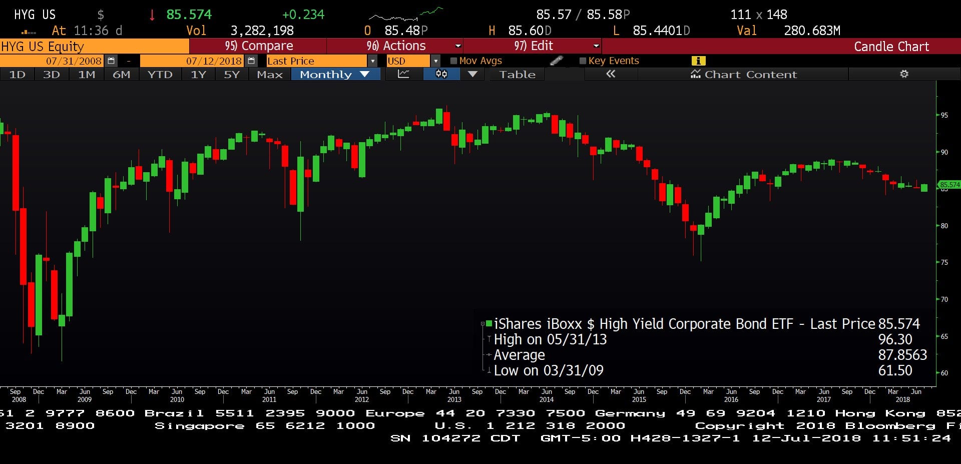Click the bid/ask 85.57 / 85.58P quote
This screenshot has width=961, height=464.
583,15
